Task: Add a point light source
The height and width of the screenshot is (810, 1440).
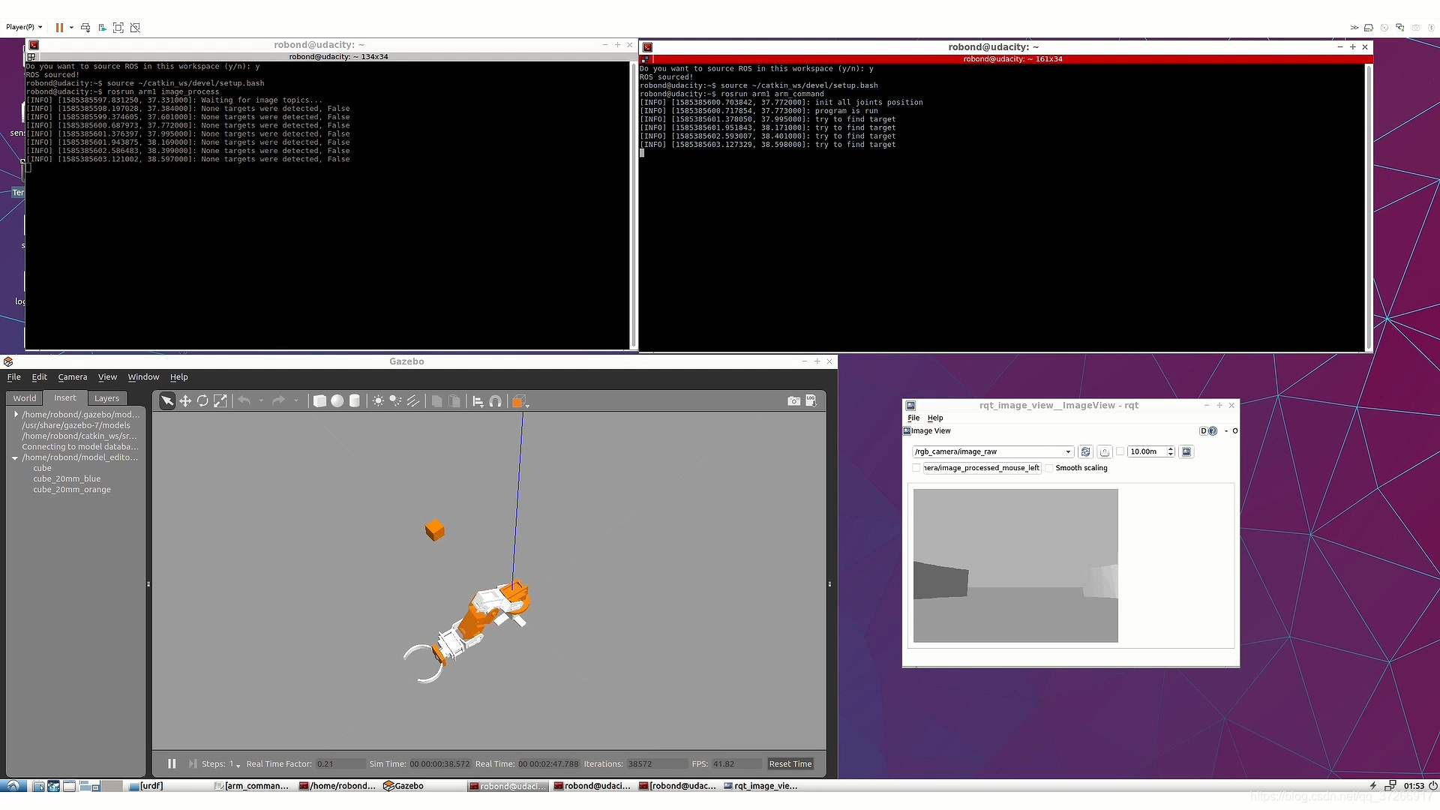Action: [378, 401]
